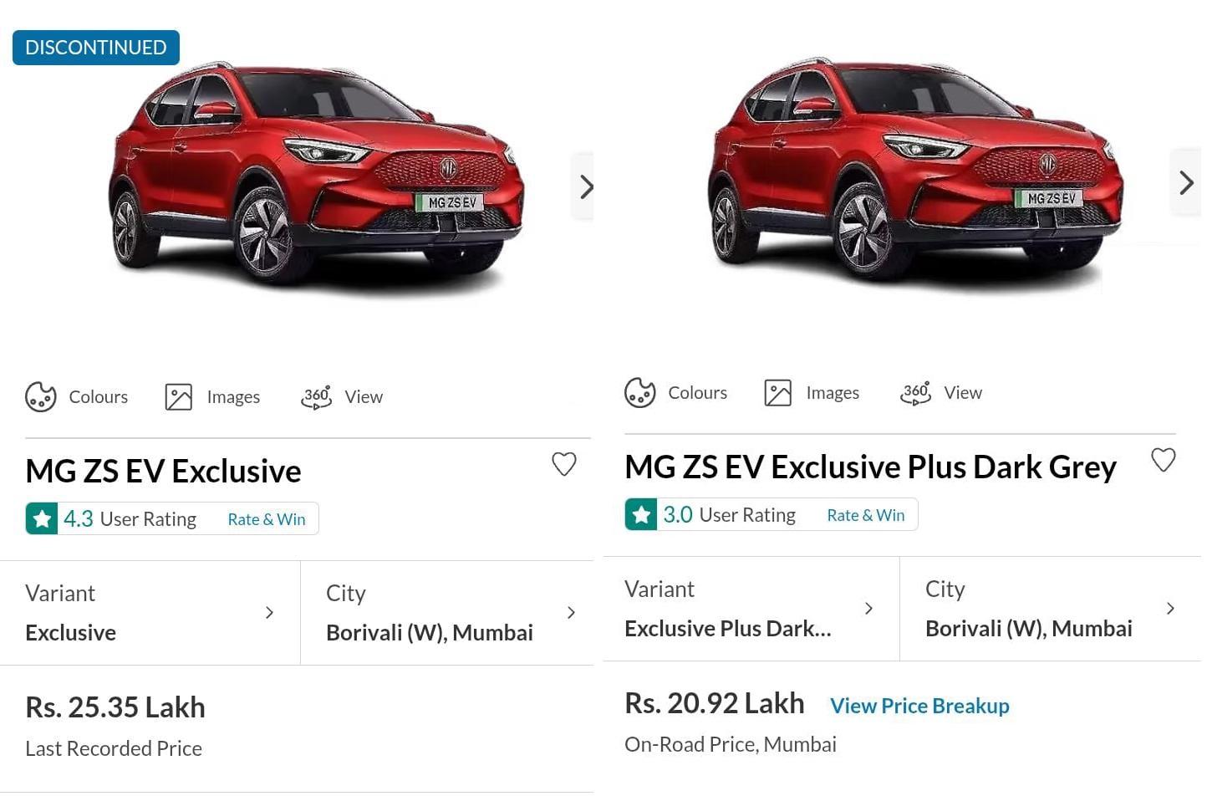Open 360 View icon for MG ZS EV Exclusive
This screenshot has width=1207, height=796.
[316, 396]
